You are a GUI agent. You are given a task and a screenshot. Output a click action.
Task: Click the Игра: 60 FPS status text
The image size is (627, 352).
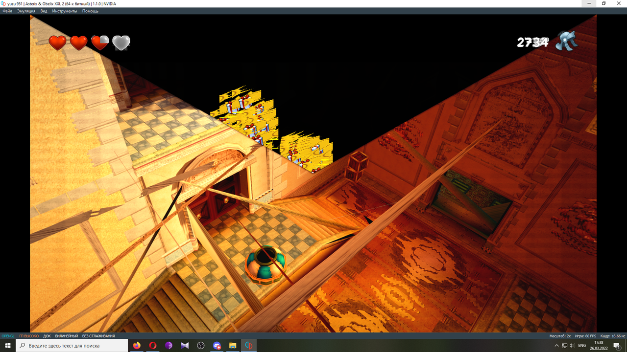pos(585,336)
